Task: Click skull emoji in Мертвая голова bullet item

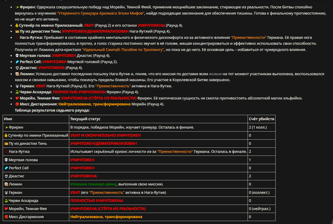Action: point(17,56)
